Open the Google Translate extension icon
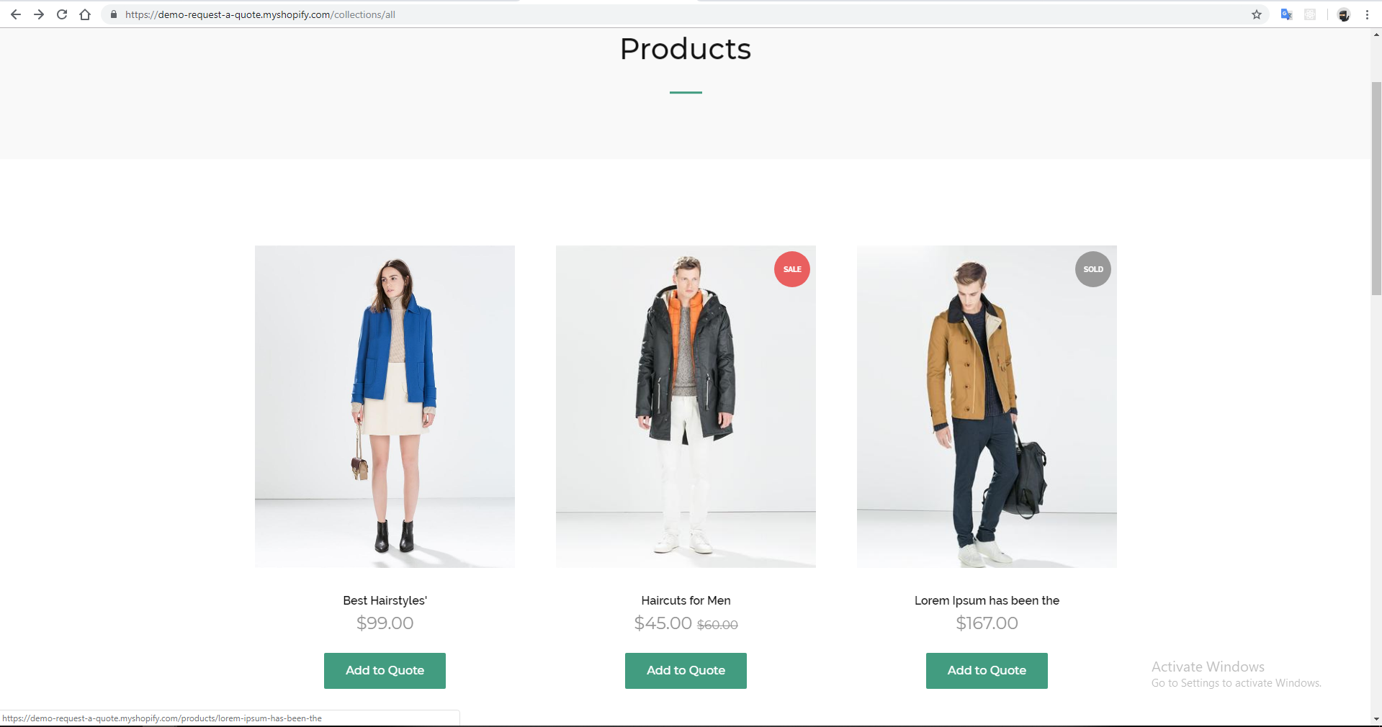 (x=1287, y=14)
